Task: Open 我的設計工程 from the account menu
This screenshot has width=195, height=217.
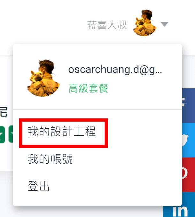Action: point(62,132)
